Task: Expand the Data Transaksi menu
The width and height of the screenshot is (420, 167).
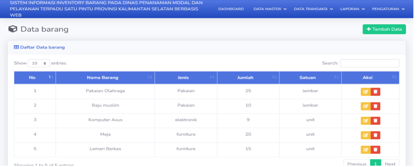Action: [x=313, y=9]
